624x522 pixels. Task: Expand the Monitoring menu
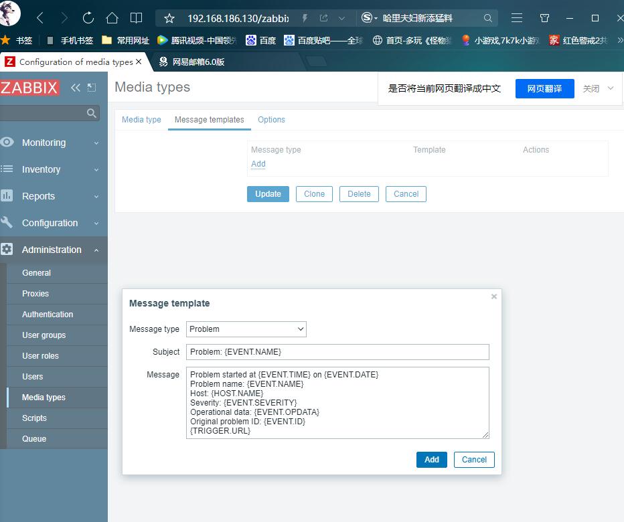click(54, 143)
